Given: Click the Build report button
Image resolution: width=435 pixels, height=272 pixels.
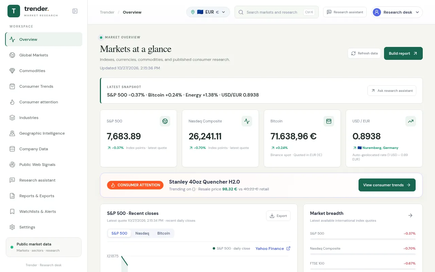Looking at the screenshot, I should click(403, 53).
